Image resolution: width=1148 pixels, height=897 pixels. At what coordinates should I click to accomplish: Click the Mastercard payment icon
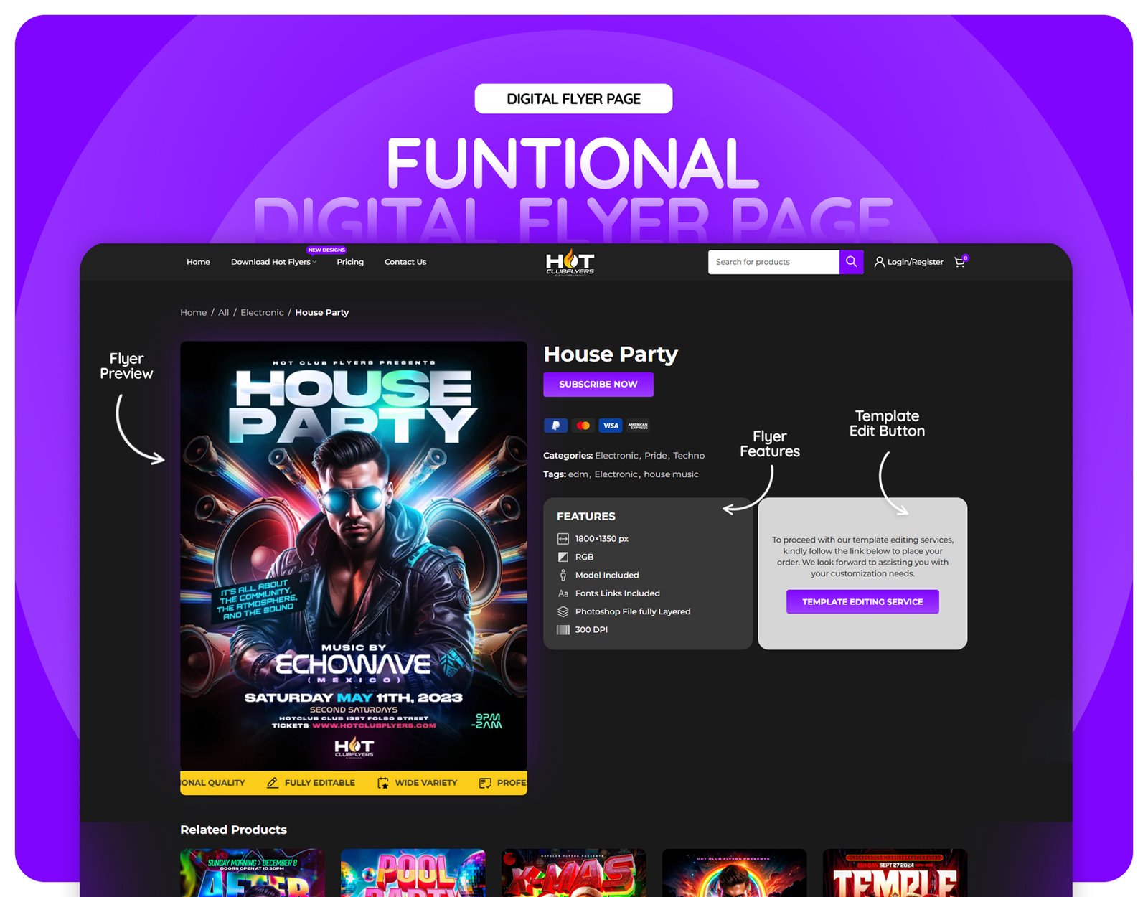[x=583, y=426]
